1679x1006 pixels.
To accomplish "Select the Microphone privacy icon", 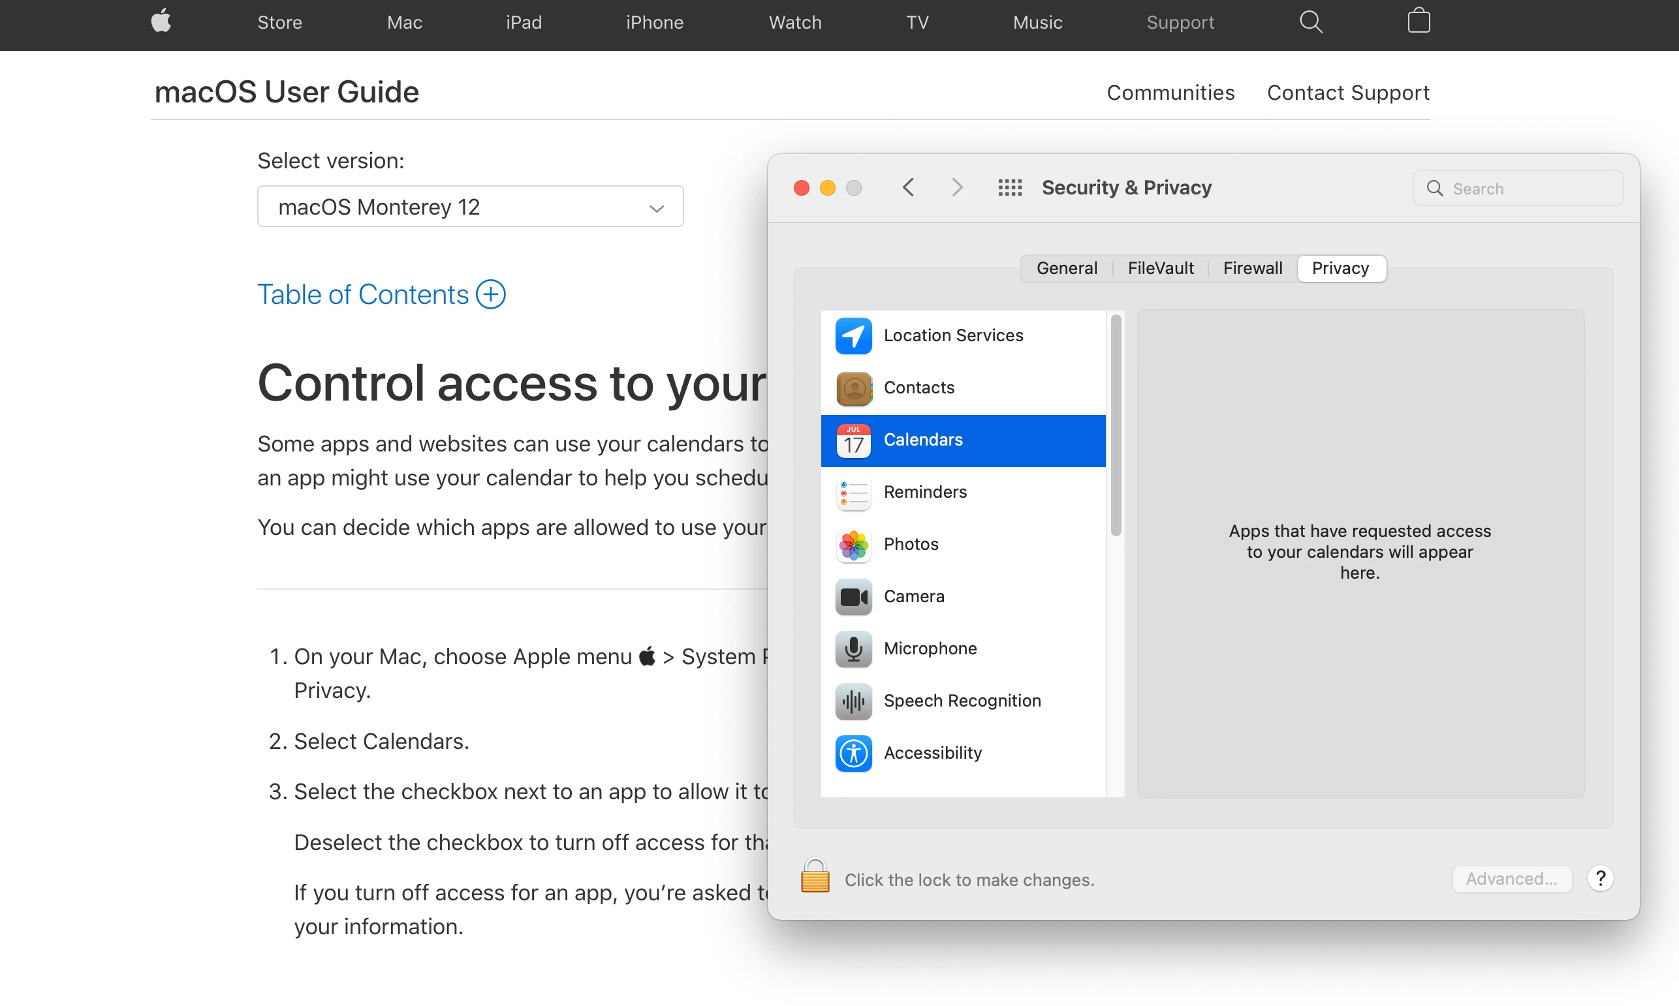I will [x=853, y=648].
